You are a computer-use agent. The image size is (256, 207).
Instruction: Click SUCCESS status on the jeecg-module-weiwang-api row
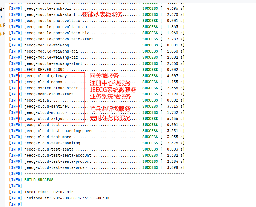(x=150, y=51)
